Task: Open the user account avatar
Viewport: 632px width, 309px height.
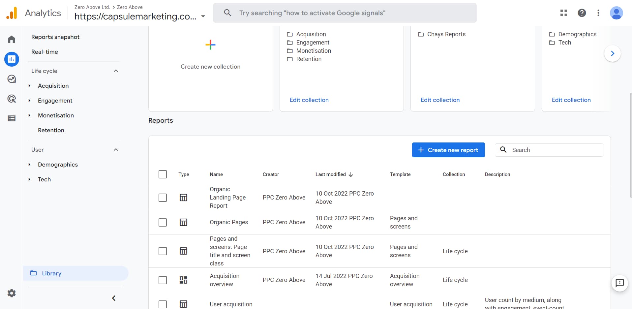Action: pyautogui.click(x=616, y=13)
